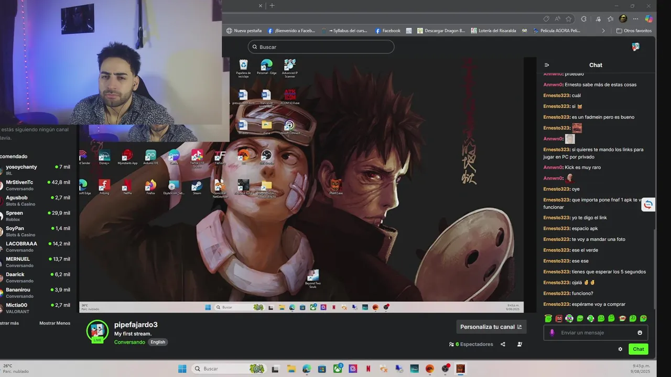Open recommended channel Bananirou
This screenshot has width=671, height=377.
click(35, 292)
